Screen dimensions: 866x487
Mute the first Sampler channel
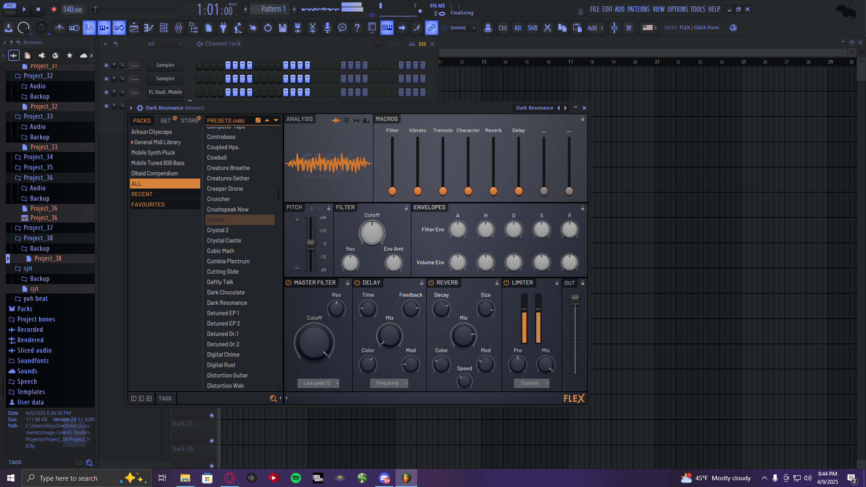106,65
